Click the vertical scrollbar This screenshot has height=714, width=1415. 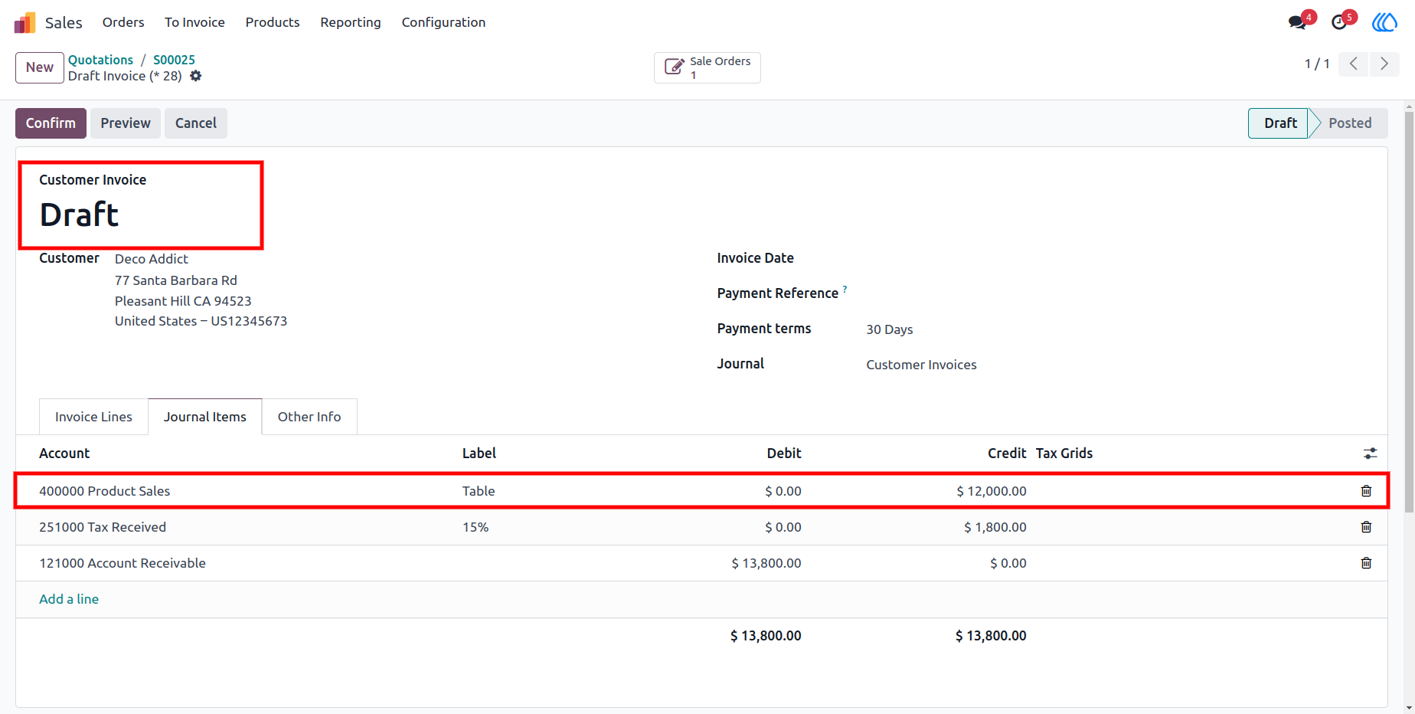(1409, 313)
